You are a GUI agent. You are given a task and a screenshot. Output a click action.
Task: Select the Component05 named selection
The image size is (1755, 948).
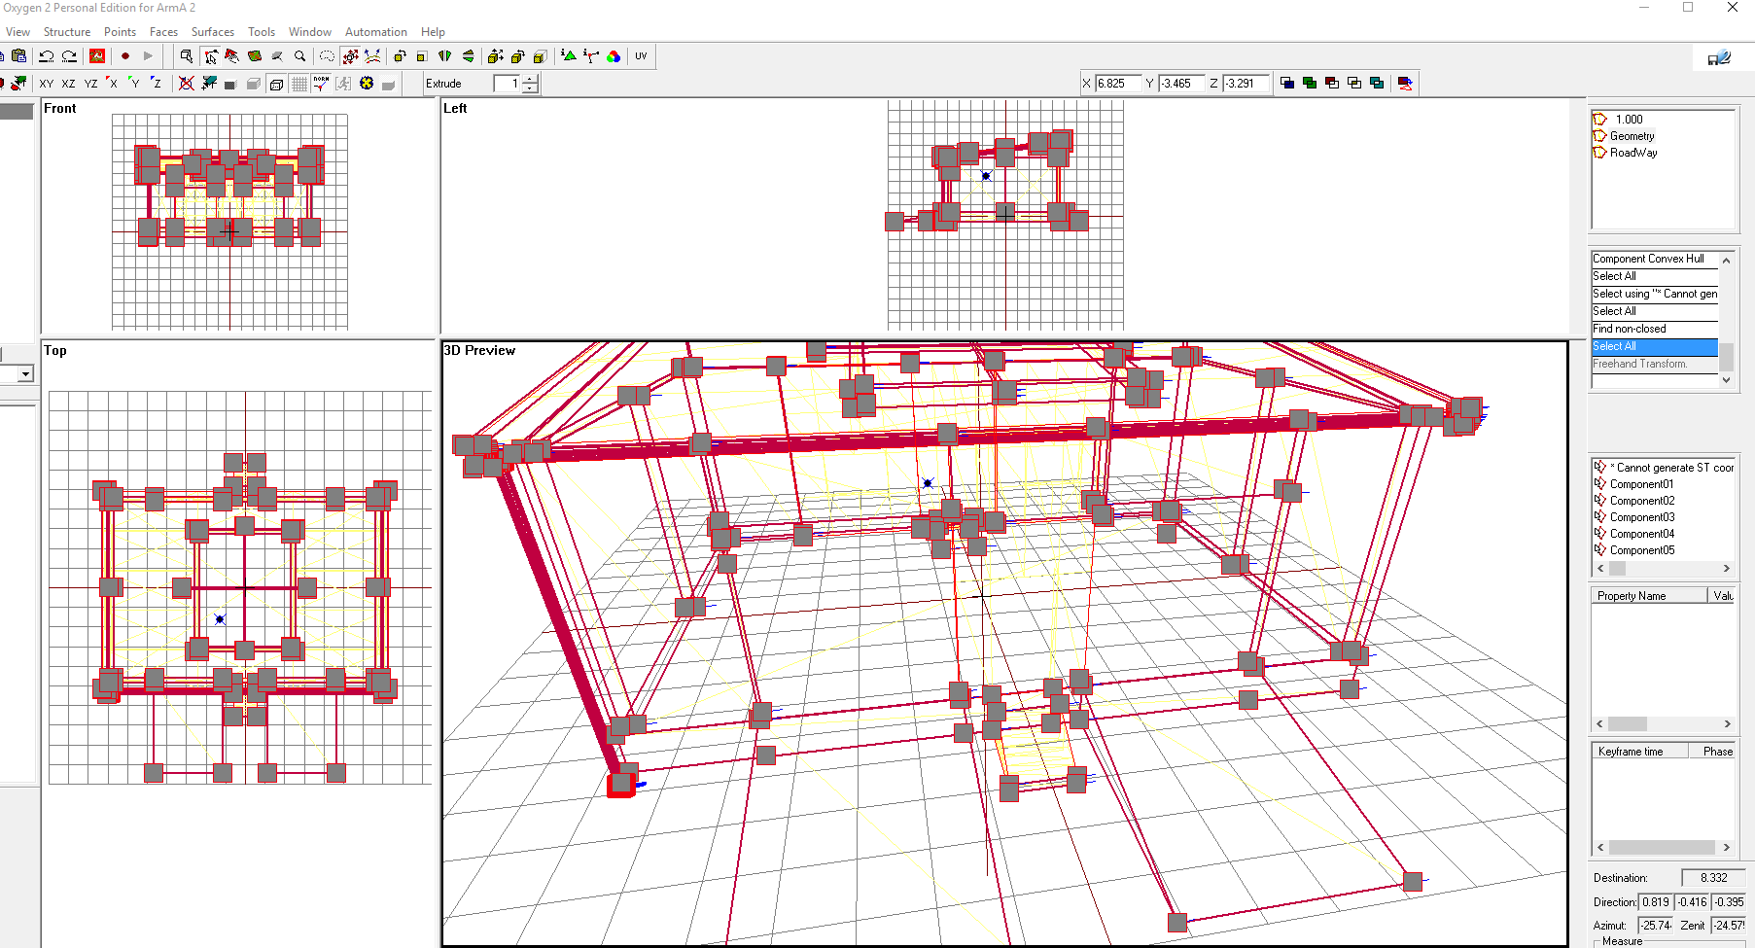[1642, 550]
